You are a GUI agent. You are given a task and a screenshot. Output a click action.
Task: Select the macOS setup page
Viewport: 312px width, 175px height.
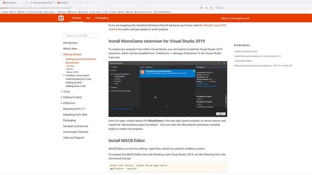tap(69, 69)
